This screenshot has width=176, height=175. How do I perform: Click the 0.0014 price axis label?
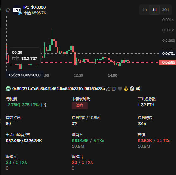tap(168, 20)
